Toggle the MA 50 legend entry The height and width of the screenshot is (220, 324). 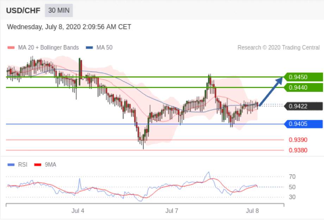(99, 48)
